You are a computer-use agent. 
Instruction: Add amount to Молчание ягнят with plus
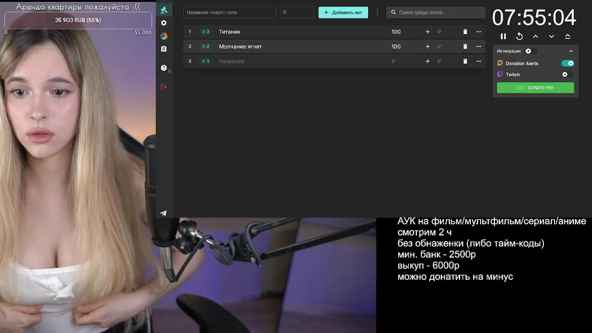point(428,47)
